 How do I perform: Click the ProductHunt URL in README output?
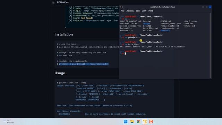(103, 16)
